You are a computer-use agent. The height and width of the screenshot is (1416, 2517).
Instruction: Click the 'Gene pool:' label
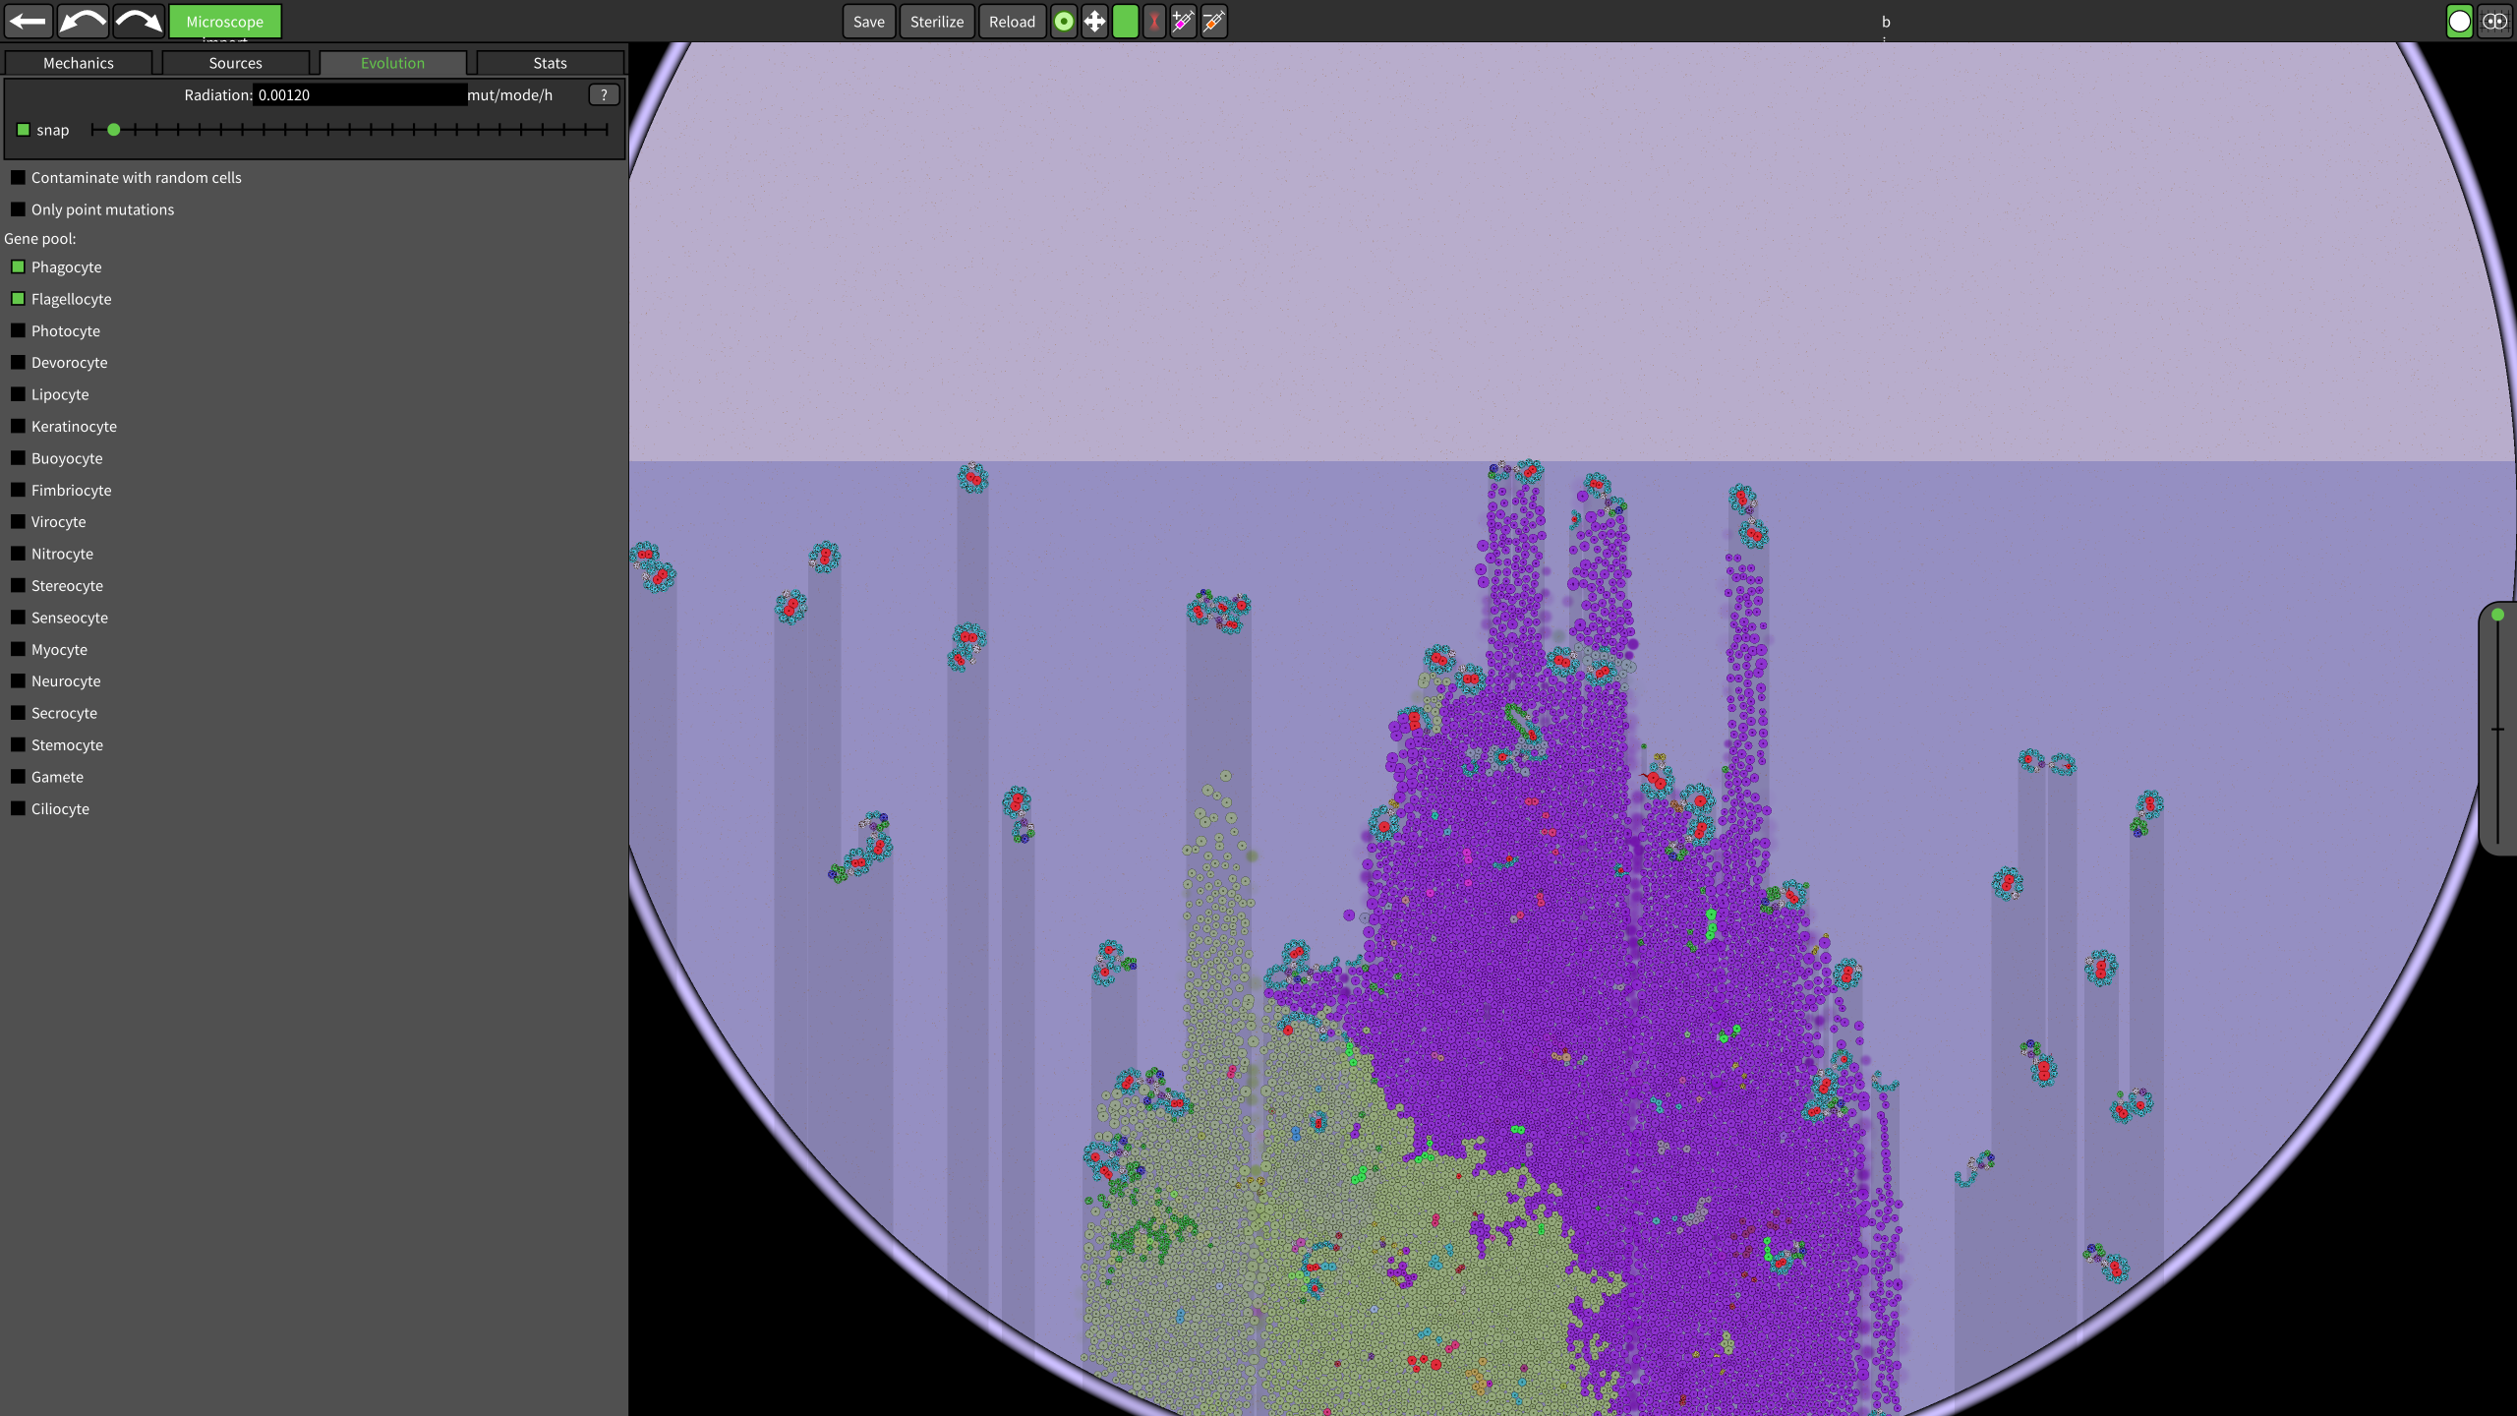(x=40, y=239)
